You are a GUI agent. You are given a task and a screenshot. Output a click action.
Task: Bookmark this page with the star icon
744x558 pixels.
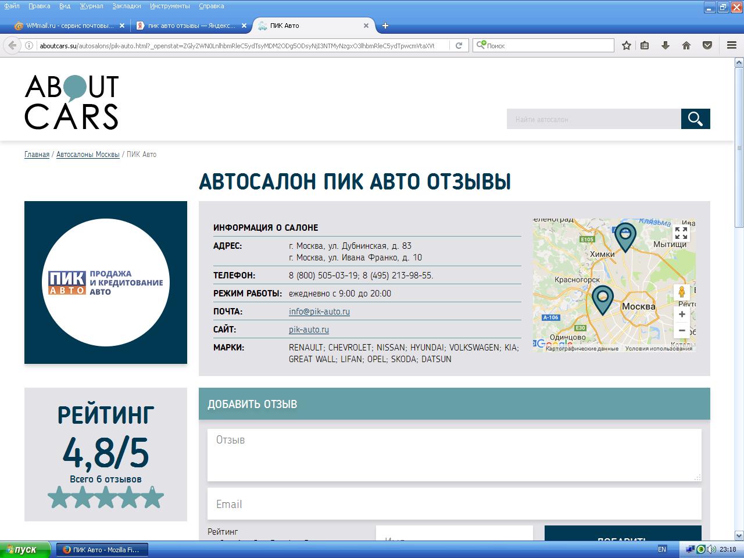click(x=627, y=45)
